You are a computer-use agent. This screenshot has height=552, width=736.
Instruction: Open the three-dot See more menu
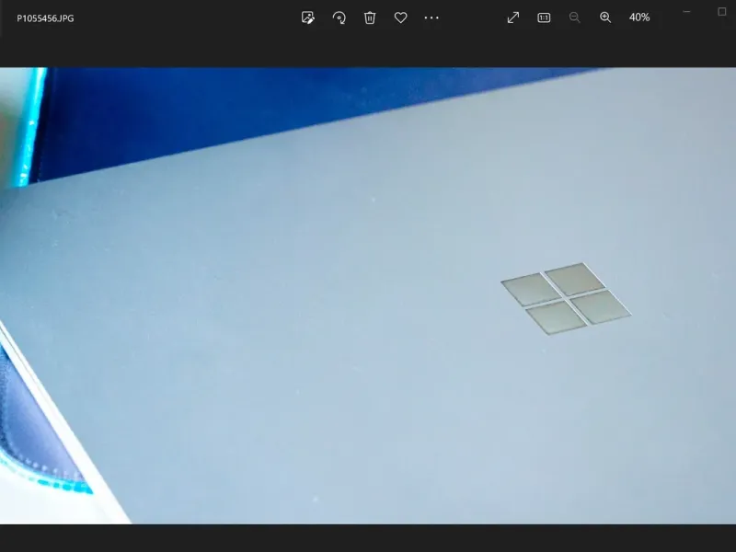[431, 17]
